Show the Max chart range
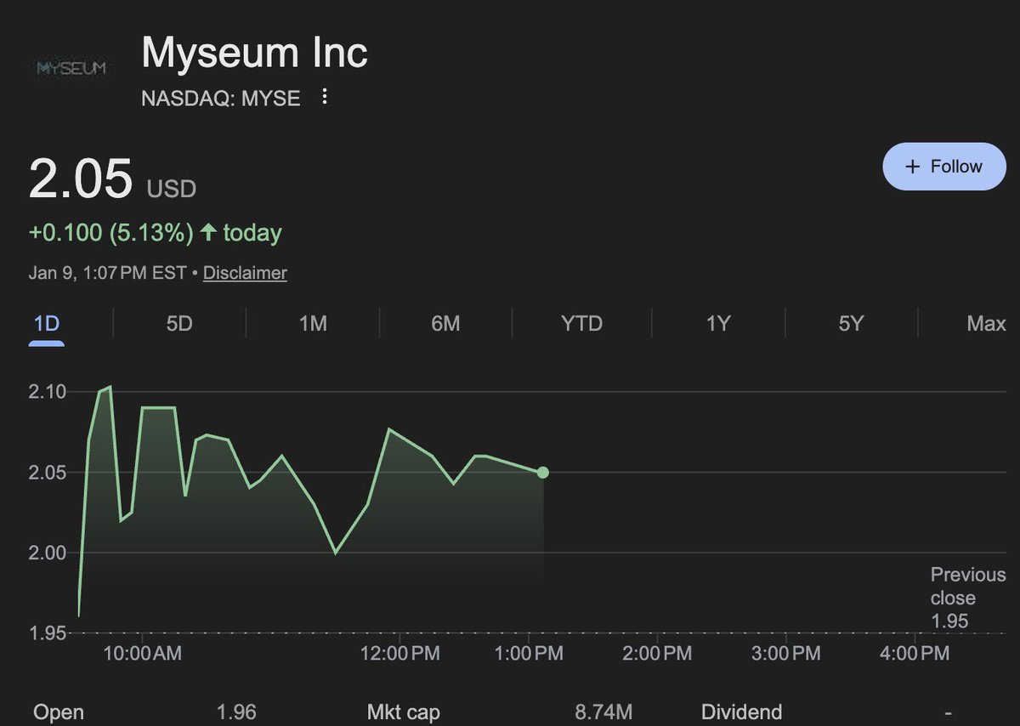The image size is (1020, 726). point(986,324)
